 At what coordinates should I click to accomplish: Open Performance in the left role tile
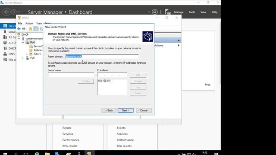[x=71, y=140]
